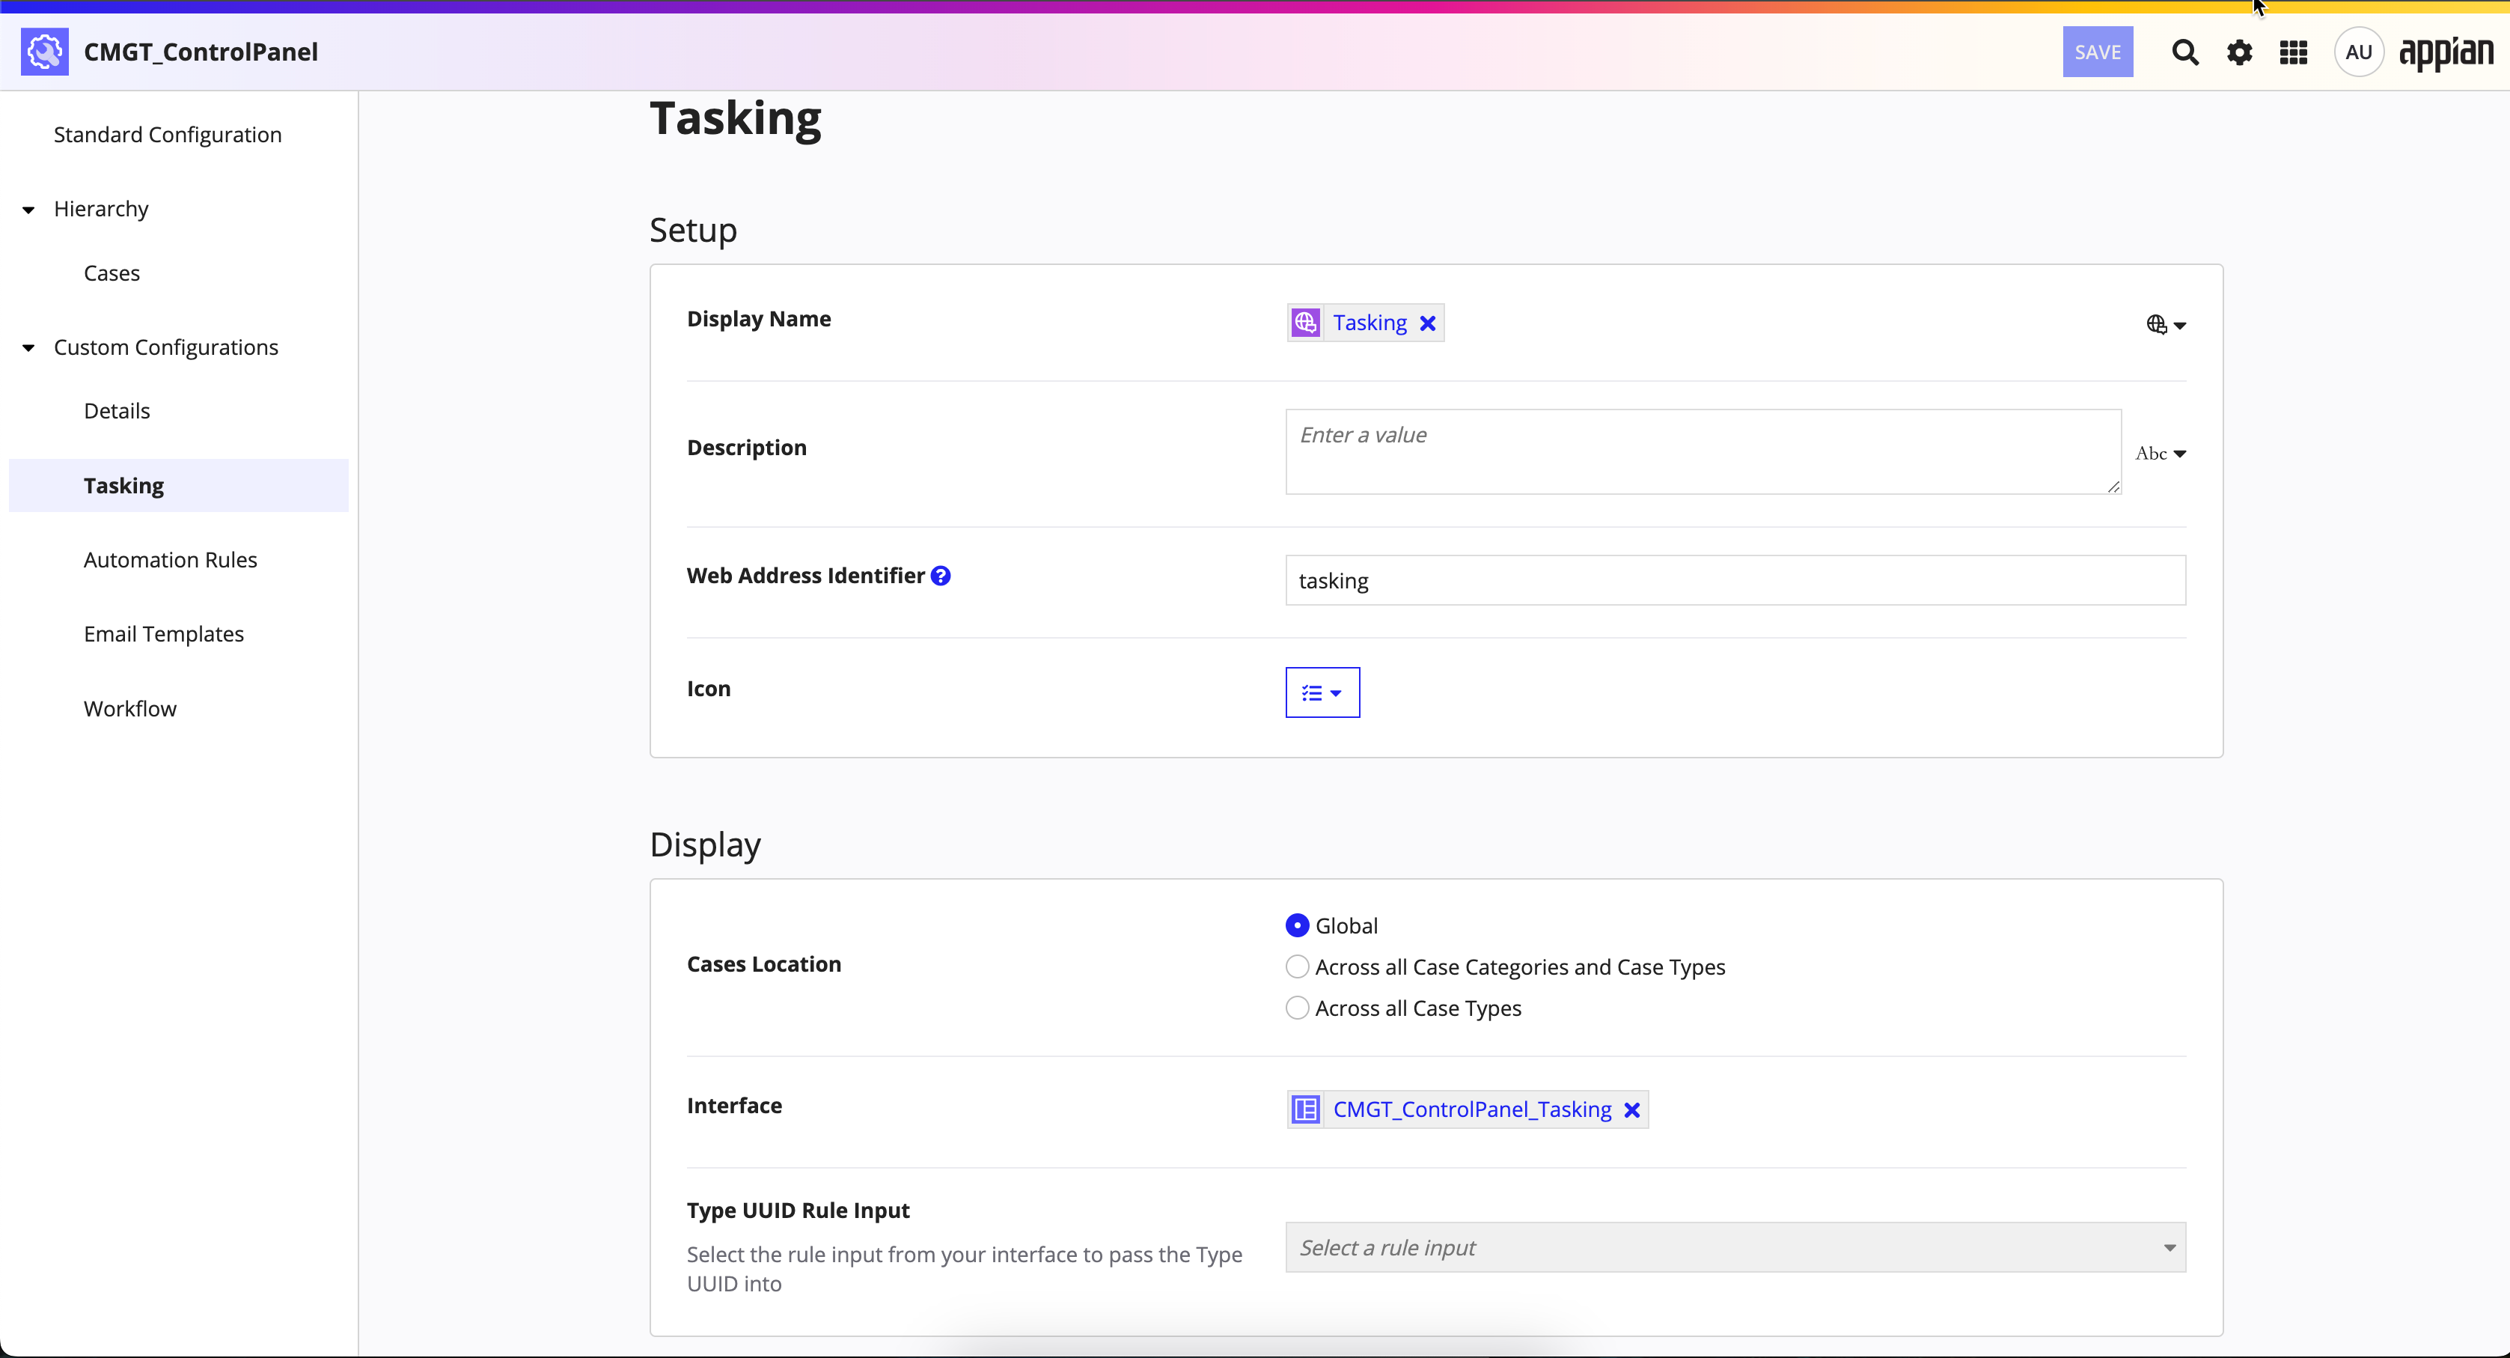
Task: Open the CMGT_ControlPanel_Tasking interface link
Action: [1471, 1109]
